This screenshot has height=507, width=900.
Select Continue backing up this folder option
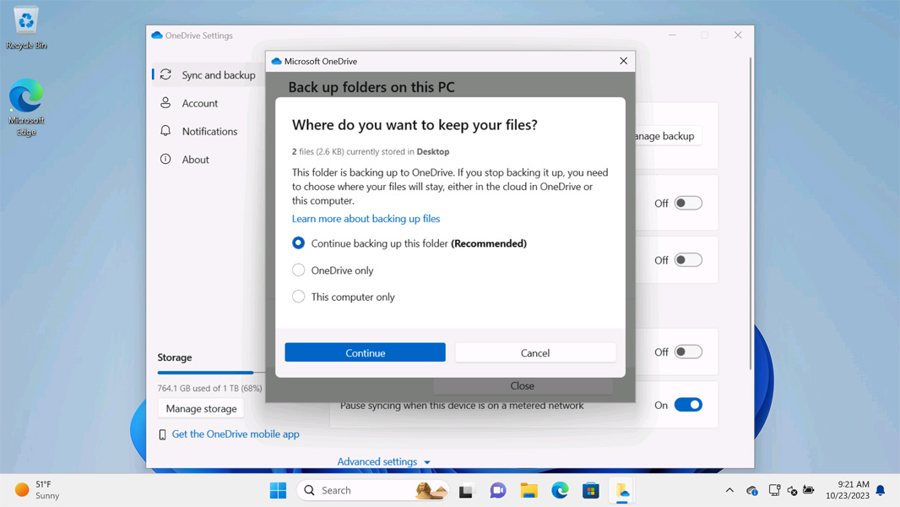pyautogui.click(x=297, y=243)
